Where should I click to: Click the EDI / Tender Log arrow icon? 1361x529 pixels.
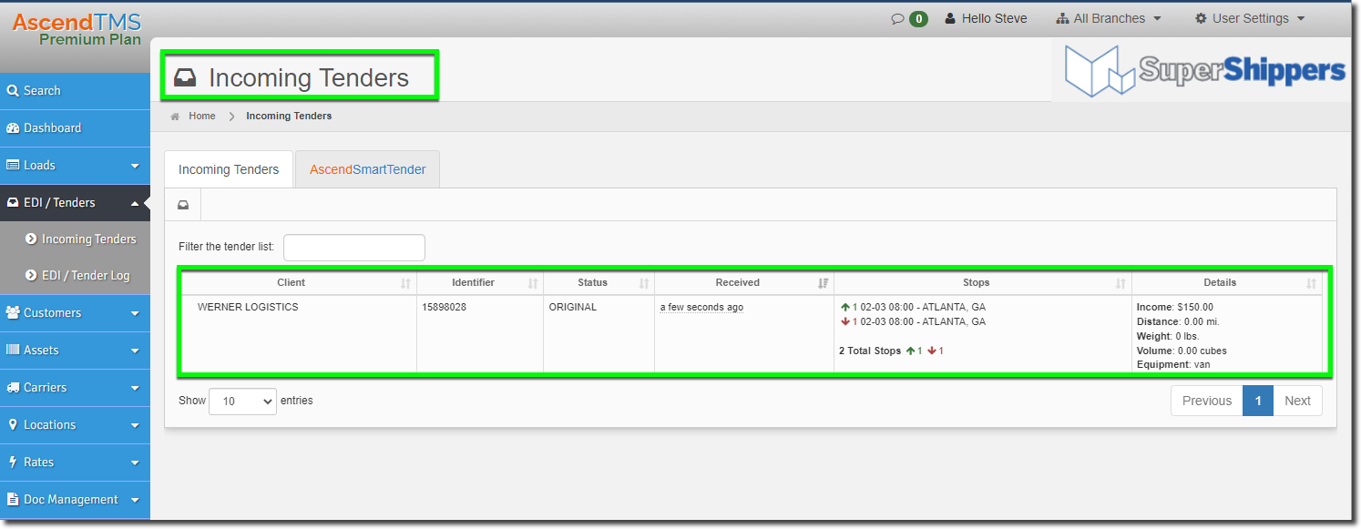[x=32, y=276]
